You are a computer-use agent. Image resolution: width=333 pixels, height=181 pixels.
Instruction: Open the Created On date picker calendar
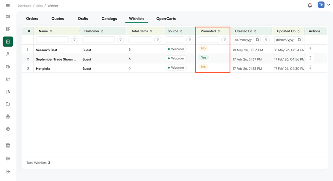[257, 40]
